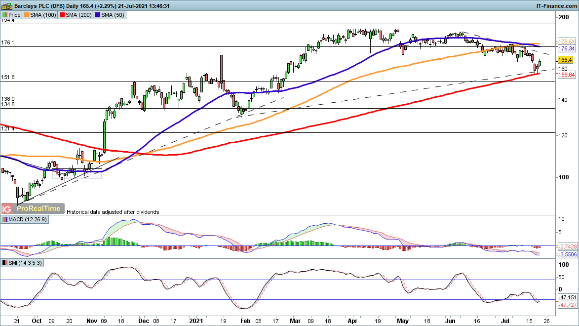Click the -0.7428 MACD value tag

pyautogui.click(x=567, y=246)
